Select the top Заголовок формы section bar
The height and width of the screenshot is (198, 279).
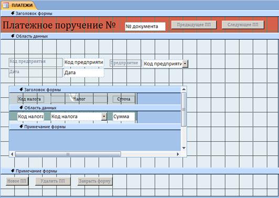[x=139, y=13]
